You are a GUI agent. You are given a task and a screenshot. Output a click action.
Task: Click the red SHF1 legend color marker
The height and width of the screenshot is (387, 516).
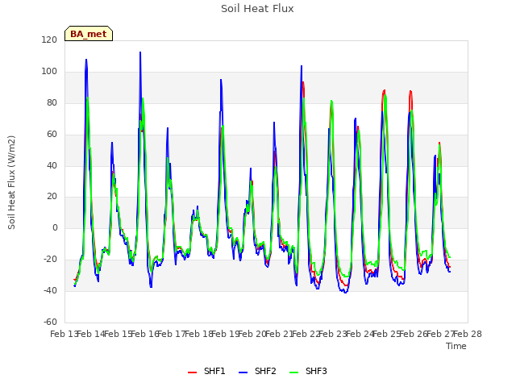[x=192, y=372]
